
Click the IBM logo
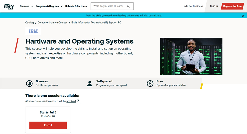[33, 31]
